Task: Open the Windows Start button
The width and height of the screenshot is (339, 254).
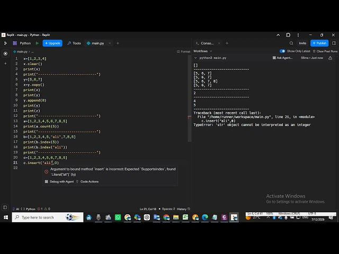Action: coord(6,217)
